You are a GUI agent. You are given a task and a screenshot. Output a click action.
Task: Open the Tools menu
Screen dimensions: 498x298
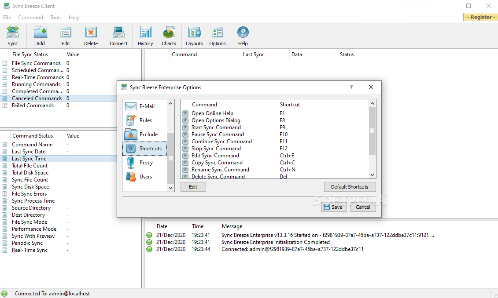[56, 18]
